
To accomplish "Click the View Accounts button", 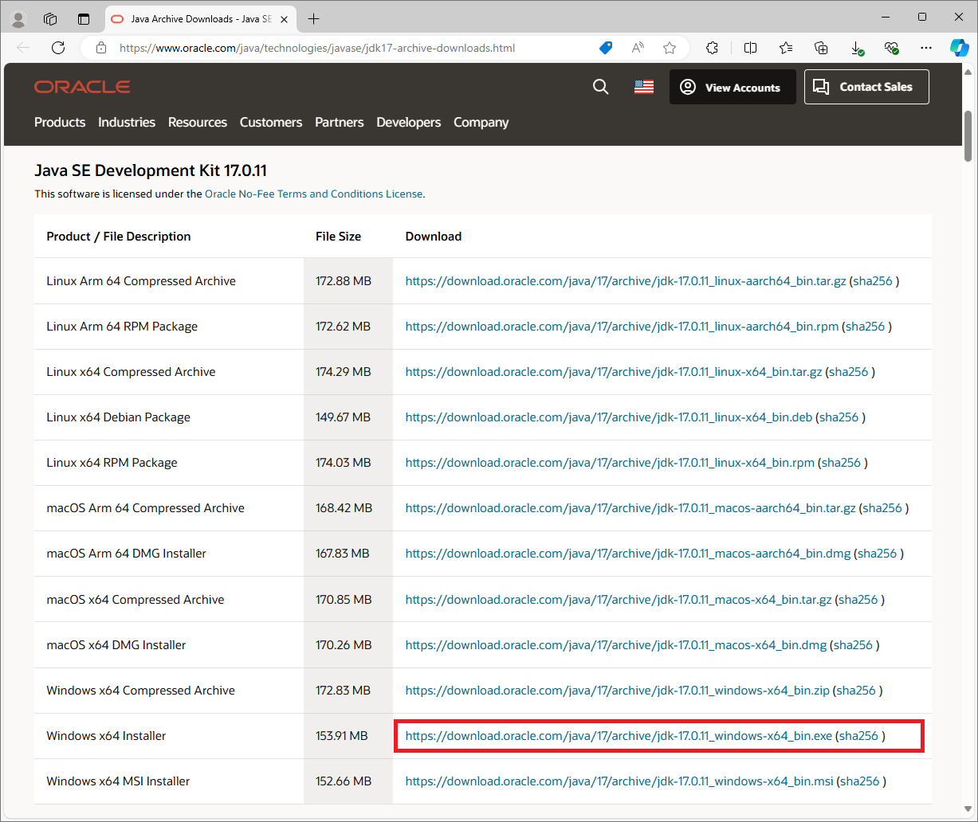I will pos(733,88).
